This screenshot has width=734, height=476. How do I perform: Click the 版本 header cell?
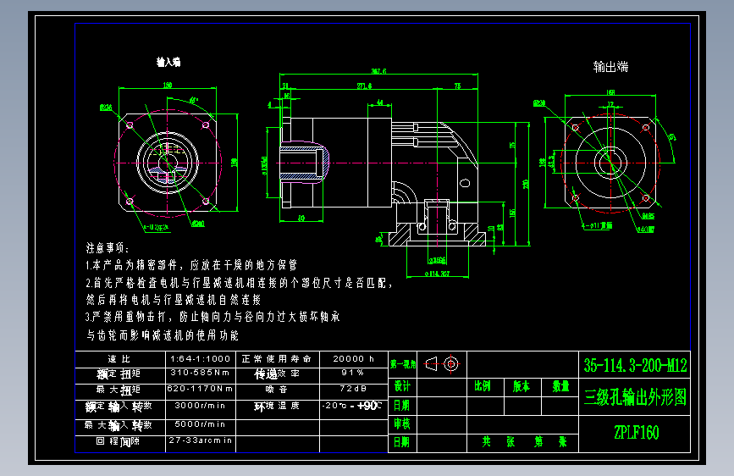(x=521, y=386)
